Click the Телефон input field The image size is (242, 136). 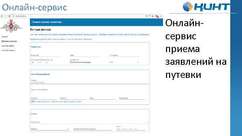89,83
